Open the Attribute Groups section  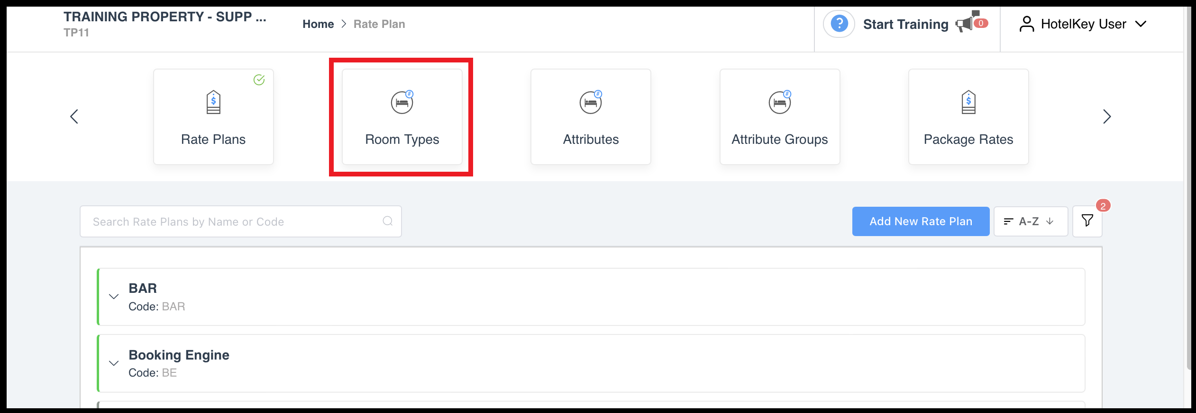pyautogui.click(x=779, y=116)
